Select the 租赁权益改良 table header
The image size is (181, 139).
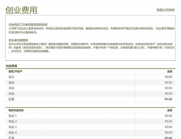click(18, 110)
